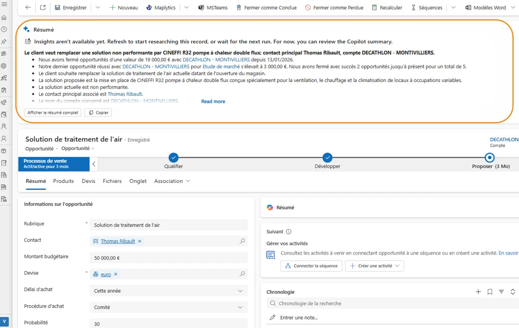Click the single person icon in sidebar
519x328 pixels.
pyautogui.click(x=4, y=138)
